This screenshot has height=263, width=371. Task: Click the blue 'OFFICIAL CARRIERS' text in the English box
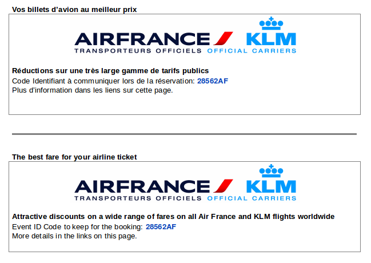coord(252,198)
